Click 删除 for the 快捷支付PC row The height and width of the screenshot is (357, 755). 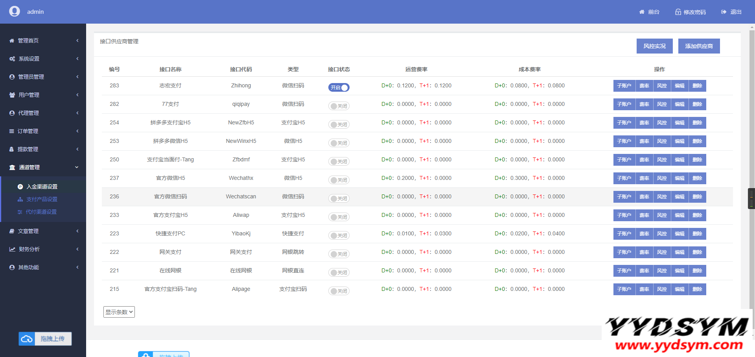[x=697, y=234]
